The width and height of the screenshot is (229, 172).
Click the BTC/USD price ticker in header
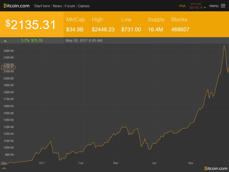(x=196, y=7)
